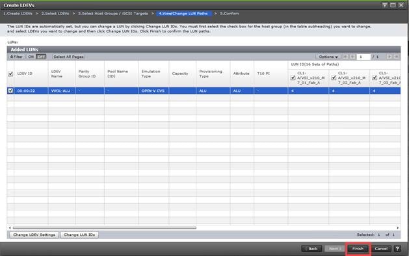Click the OPEN-V CVS cell

[153, 91]
